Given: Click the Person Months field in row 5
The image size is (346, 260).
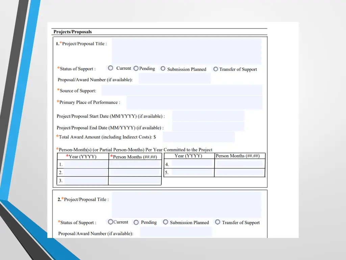Looking at the screenshot, I should [240, 172].
